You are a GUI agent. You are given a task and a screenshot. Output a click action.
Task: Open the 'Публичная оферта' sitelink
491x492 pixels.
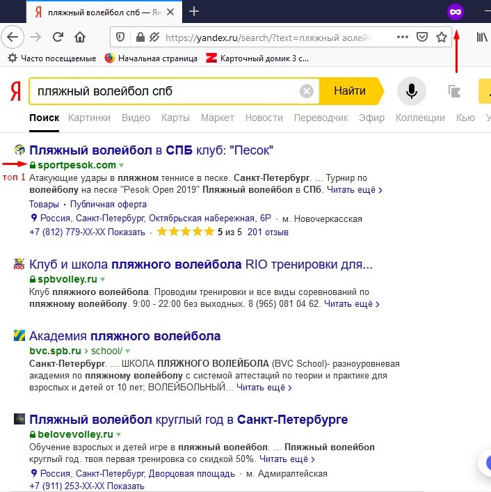(108, 205)
